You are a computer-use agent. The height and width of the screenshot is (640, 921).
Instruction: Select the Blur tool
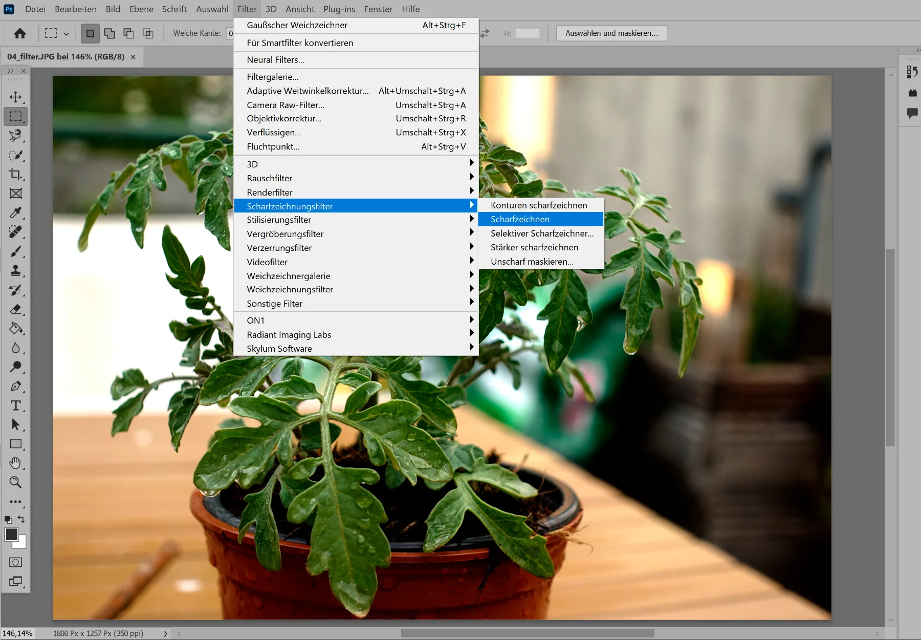[16, 348]
